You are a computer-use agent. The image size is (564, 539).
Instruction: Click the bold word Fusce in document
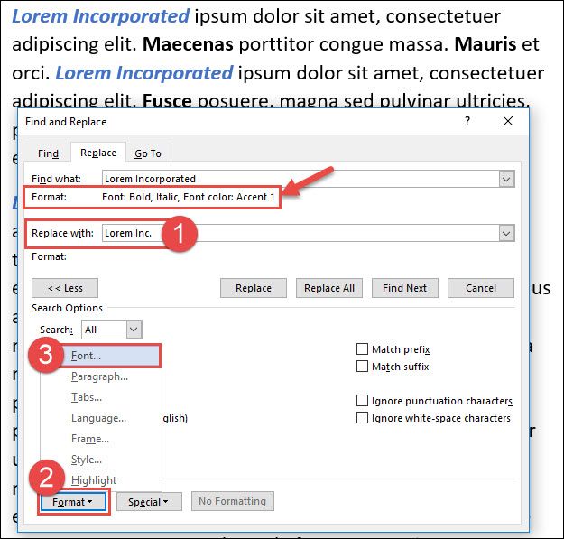coord(167,101)
